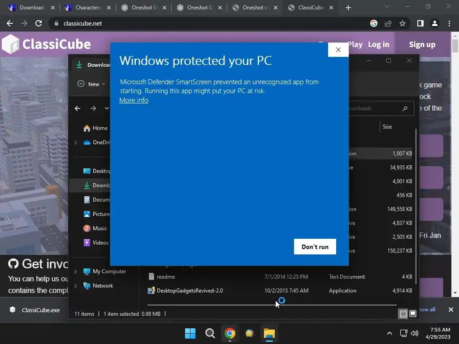
Task: Switch to large icons view in File Explorer
Action: [x=413, y=314]
